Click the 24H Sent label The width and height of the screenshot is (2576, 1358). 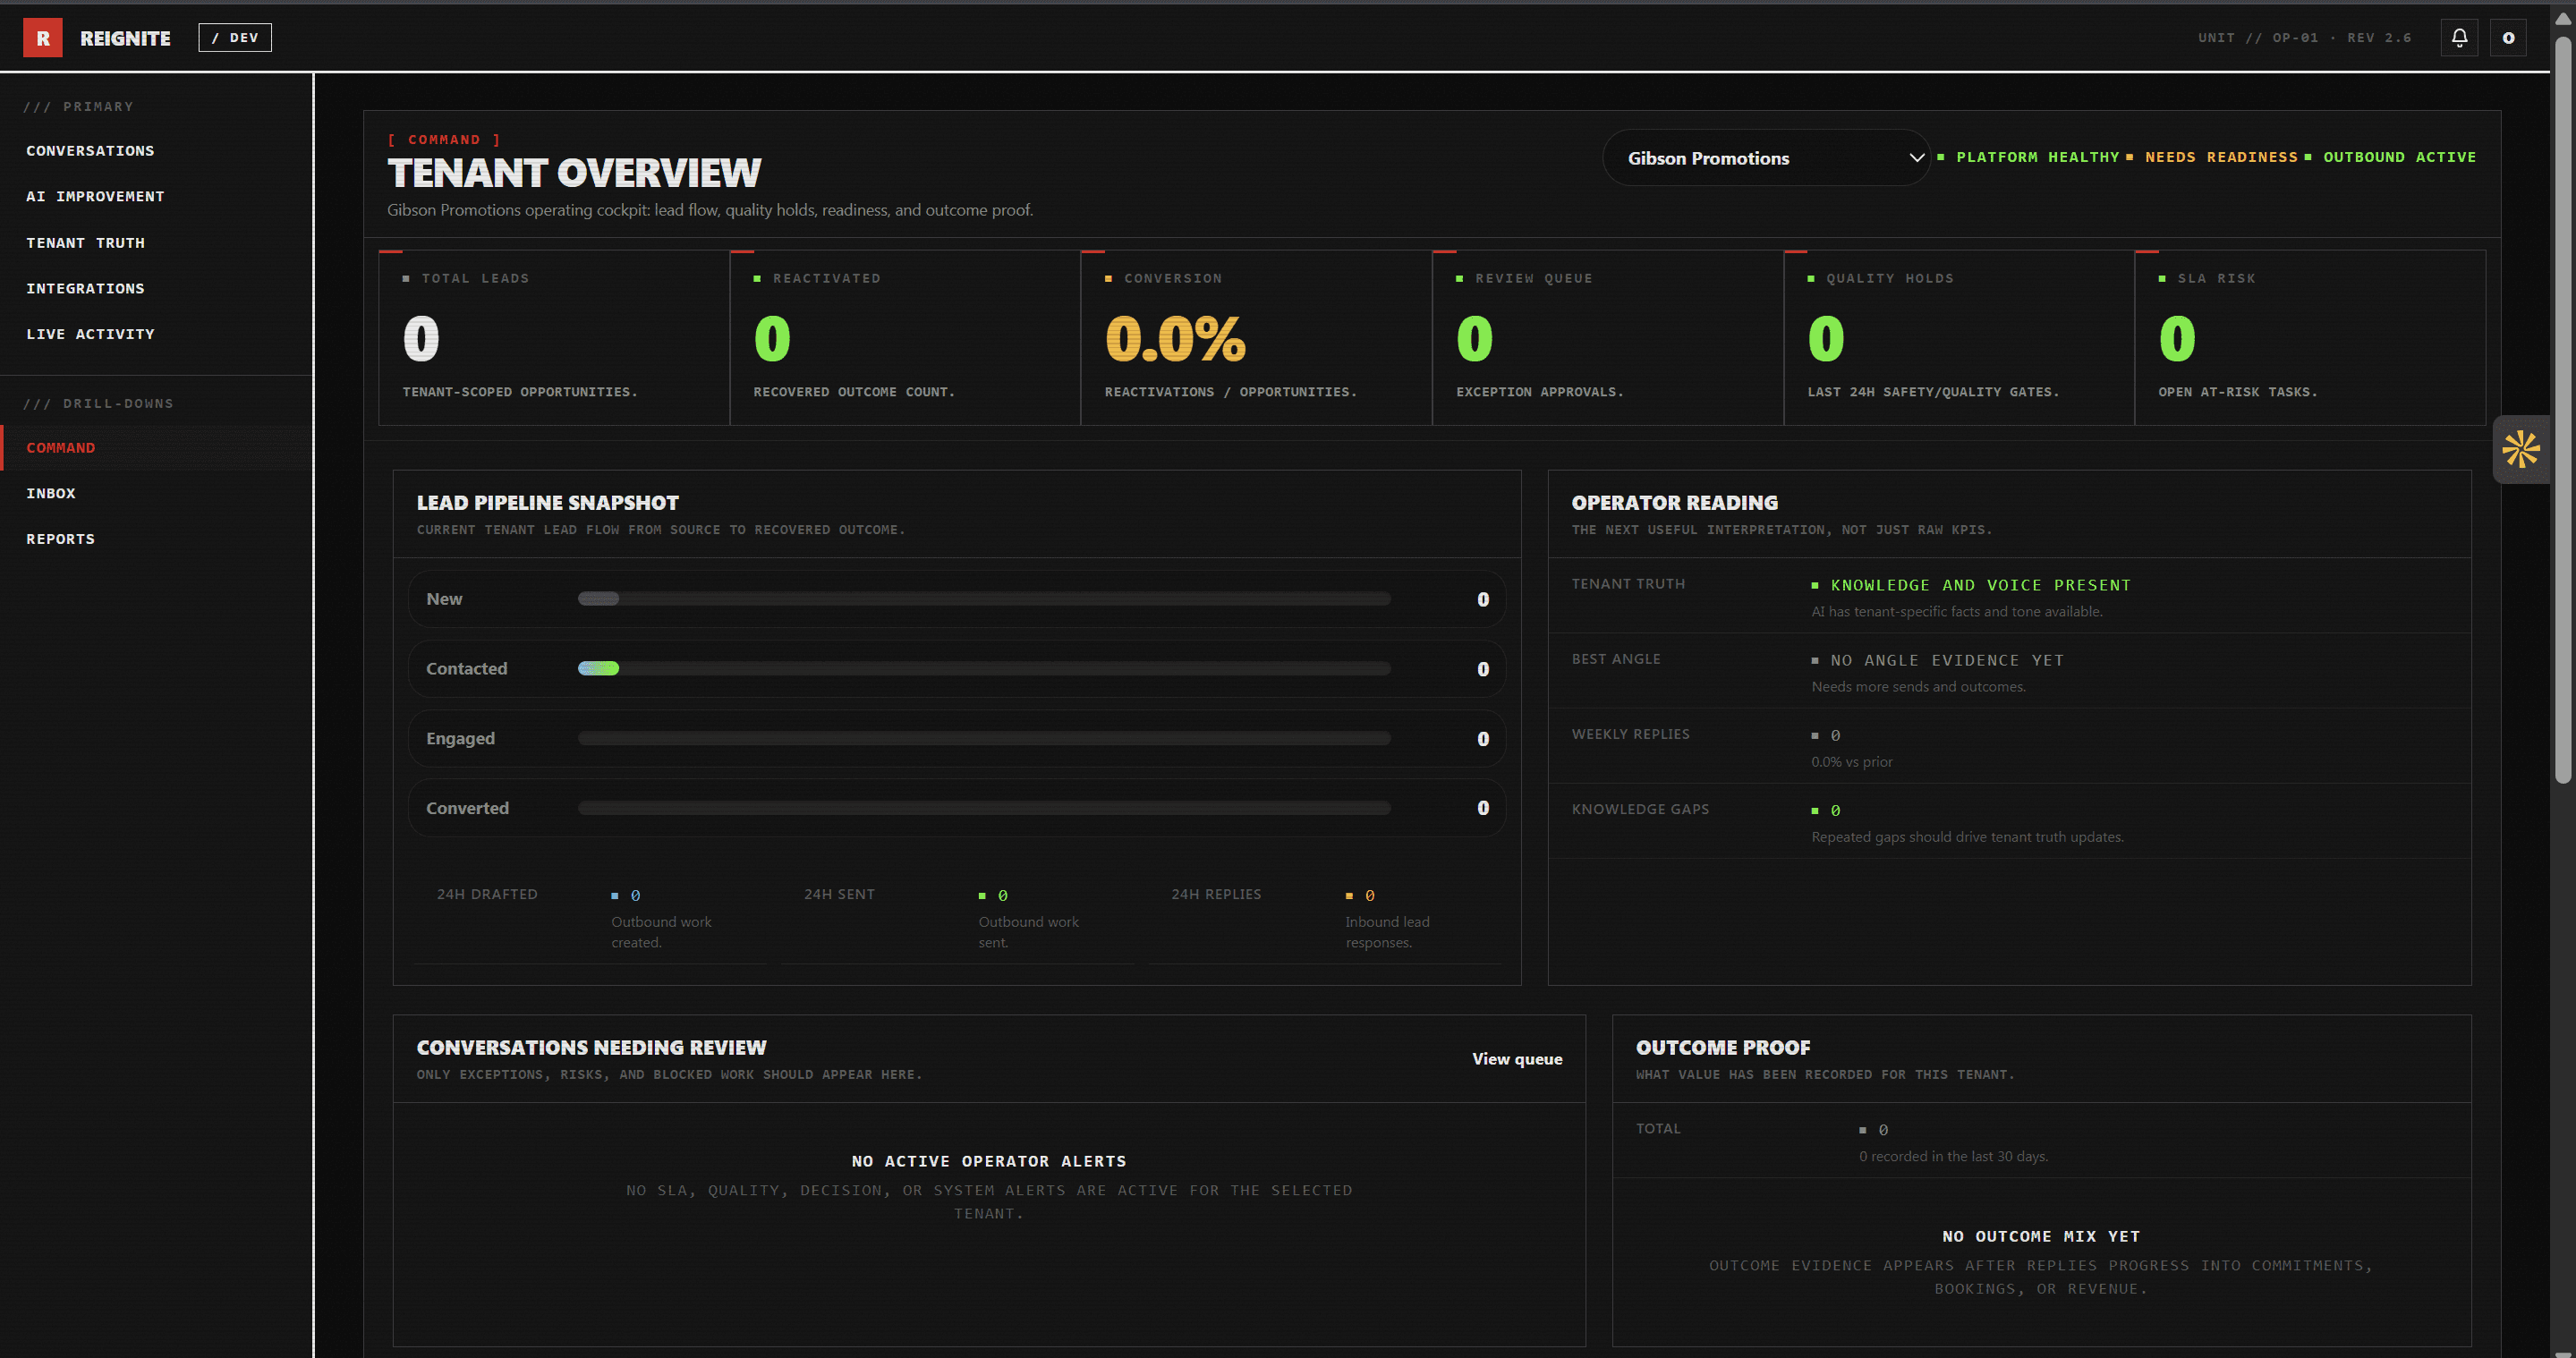click(839, 894)
